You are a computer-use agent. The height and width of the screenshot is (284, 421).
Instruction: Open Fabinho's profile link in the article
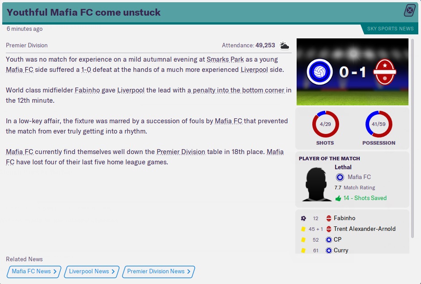pyautogui.click(x=87, y=90)
